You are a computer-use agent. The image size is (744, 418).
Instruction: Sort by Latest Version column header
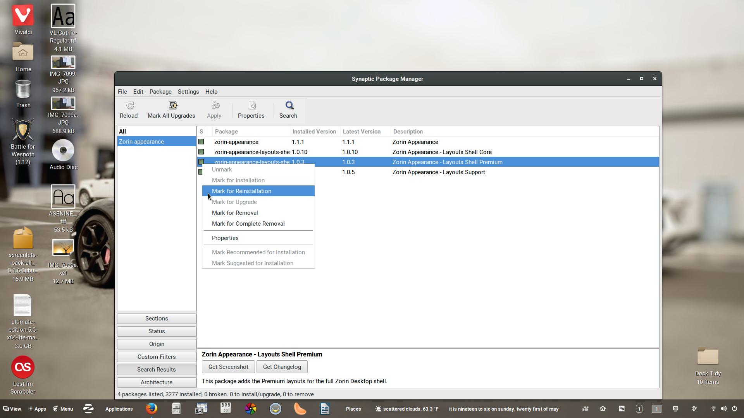pos(365,132)
